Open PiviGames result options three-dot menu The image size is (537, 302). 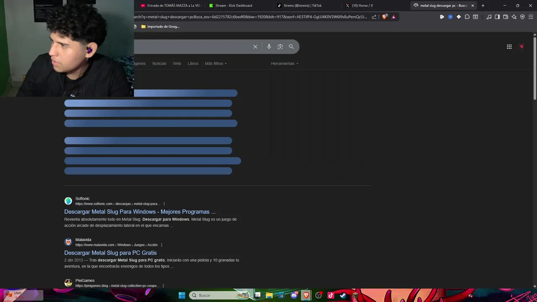click(x=163, y=286)
